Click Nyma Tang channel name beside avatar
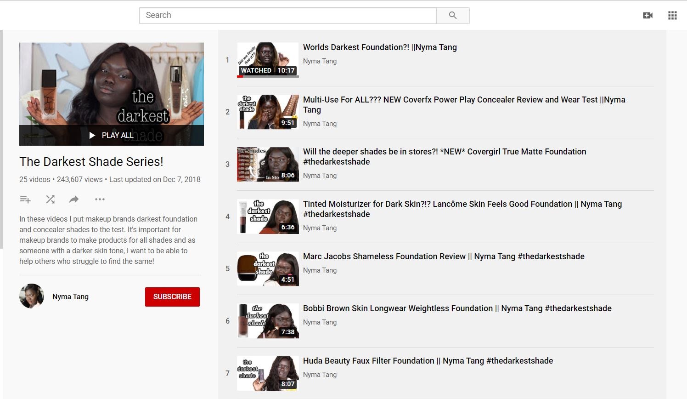This screenshot has width=687, height=399. pos(70,297)
